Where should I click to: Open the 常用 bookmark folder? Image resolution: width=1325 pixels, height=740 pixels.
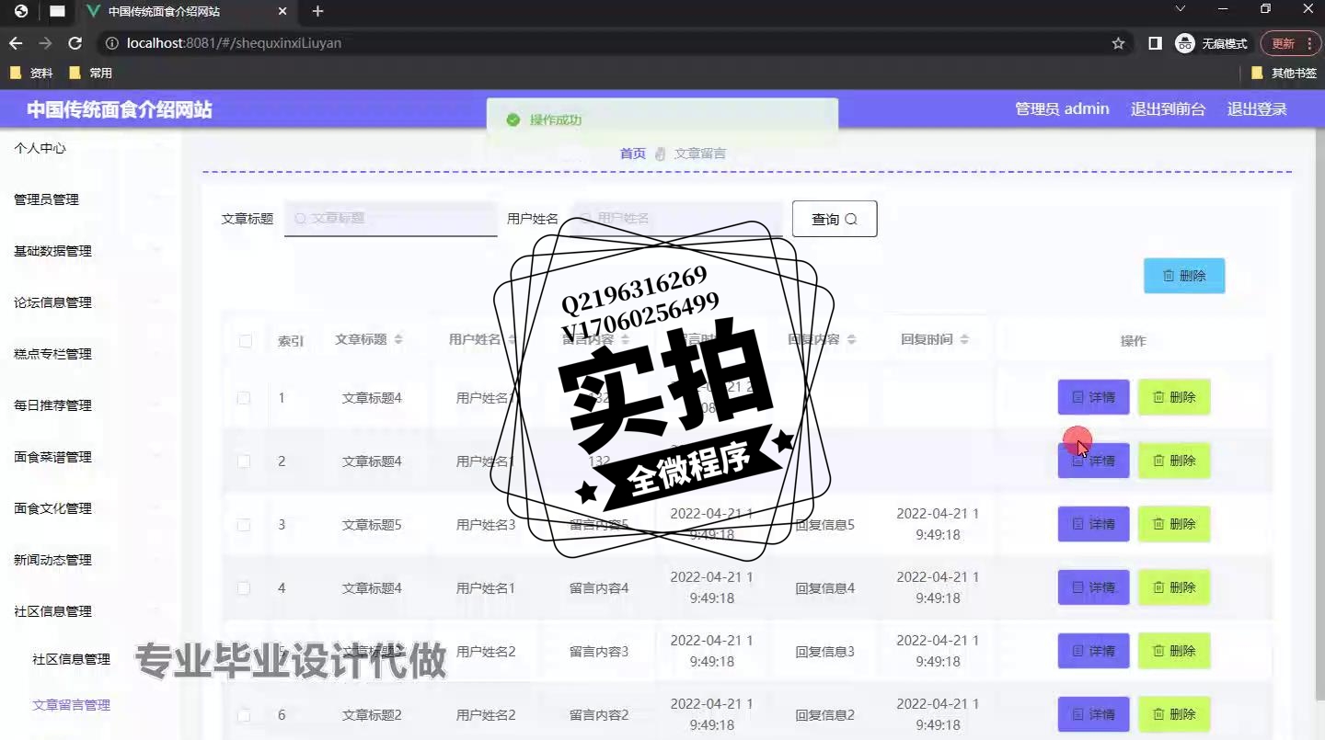tap(91, 73)
